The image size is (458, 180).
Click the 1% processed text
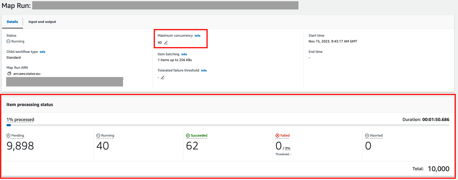(x=20, y=119)
